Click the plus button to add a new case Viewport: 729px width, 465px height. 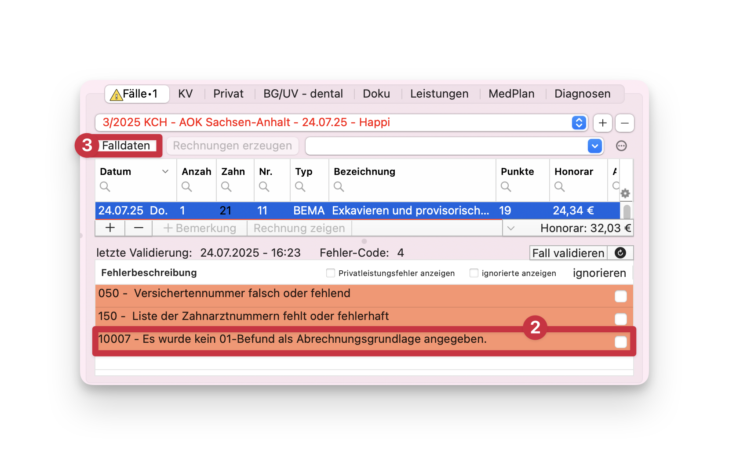click(x=602, y=123)
